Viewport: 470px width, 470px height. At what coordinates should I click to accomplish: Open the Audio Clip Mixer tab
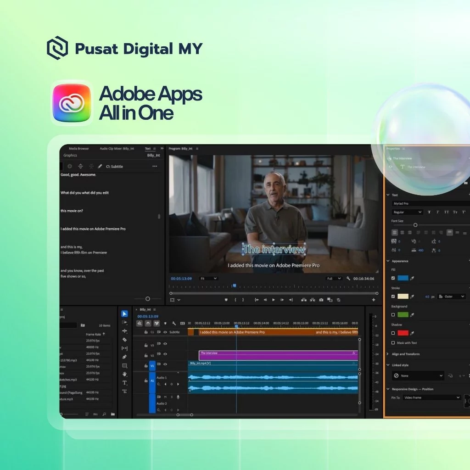(x=117, y=148)
